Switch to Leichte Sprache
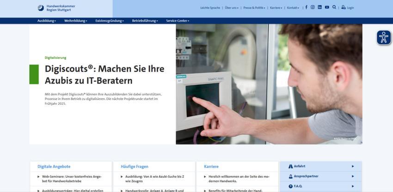Image resolution: width=393 pixels, height=192 pixels. pos(210,8)
